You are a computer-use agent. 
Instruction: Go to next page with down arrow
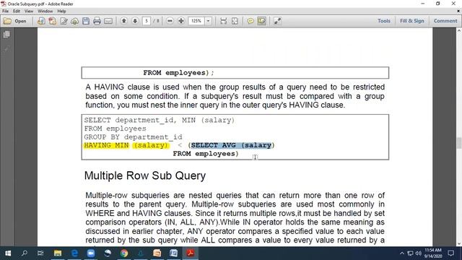coord(135,21)
